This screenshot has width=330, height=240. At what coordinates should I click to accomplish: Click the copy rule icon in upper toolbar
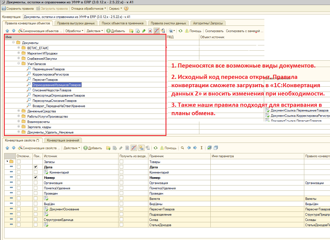pyautogui.click(x=138, y=31)
